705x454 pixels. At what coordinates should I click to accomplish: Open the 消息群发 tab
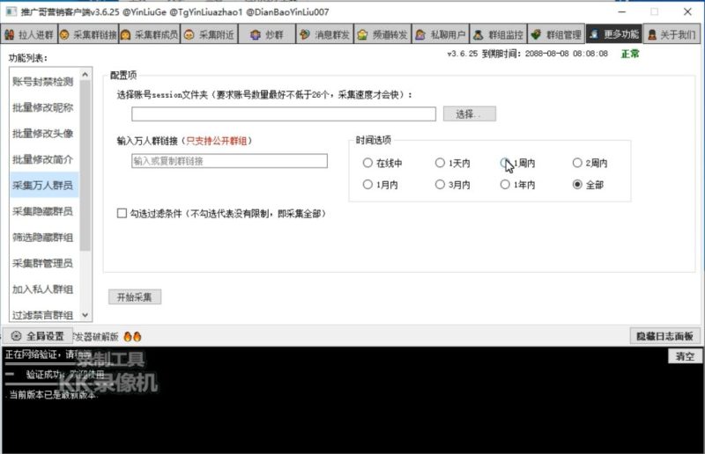[x=325, y=34]
